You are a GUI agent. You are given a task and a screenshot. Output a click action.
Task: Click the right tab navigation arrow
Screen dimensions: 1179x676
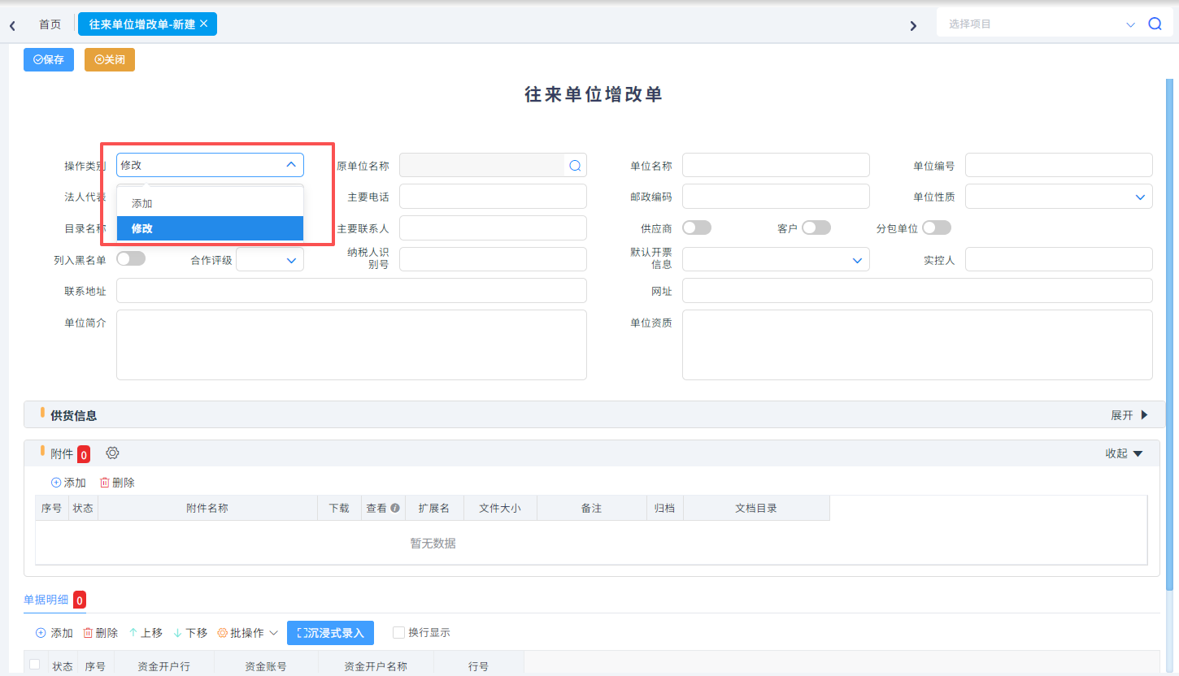(x=913, y=26)
